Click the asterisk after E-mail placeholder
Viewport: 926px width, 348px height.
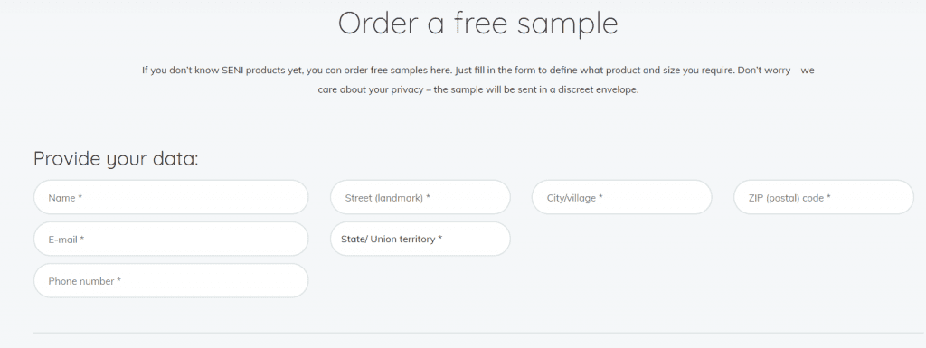82,239
